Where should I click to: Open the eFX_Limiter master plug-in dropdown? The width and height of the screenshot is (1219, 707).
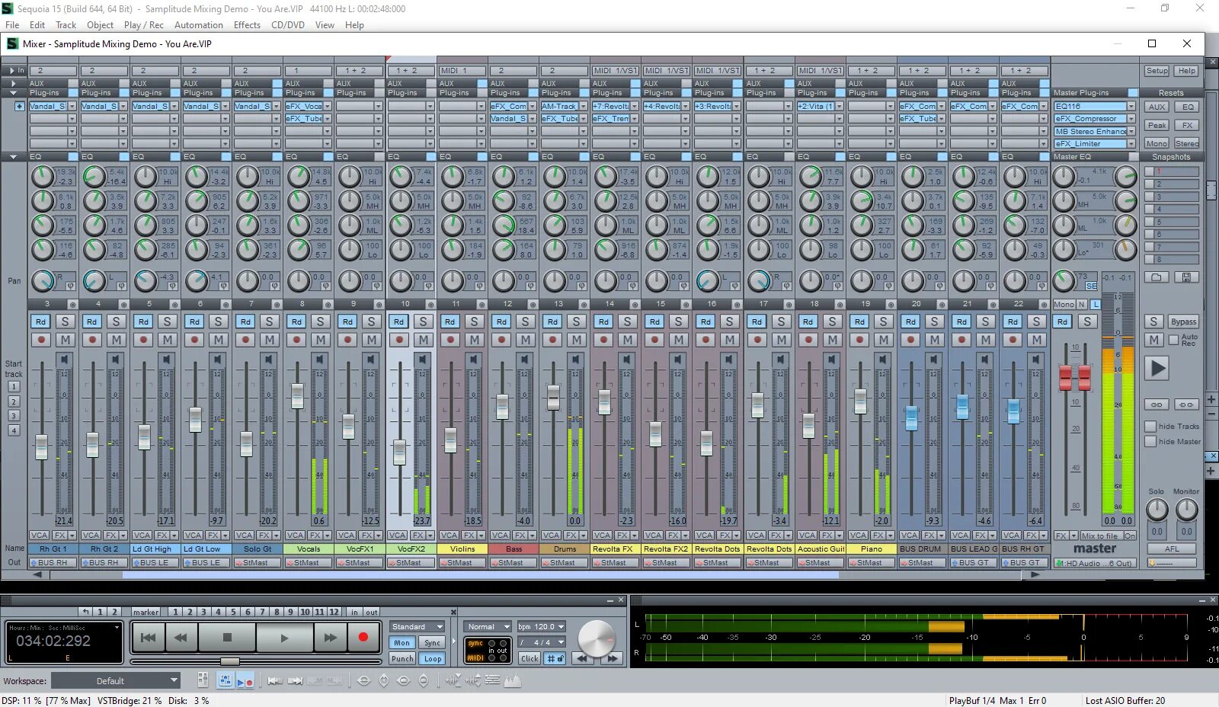pos(1131,143)
